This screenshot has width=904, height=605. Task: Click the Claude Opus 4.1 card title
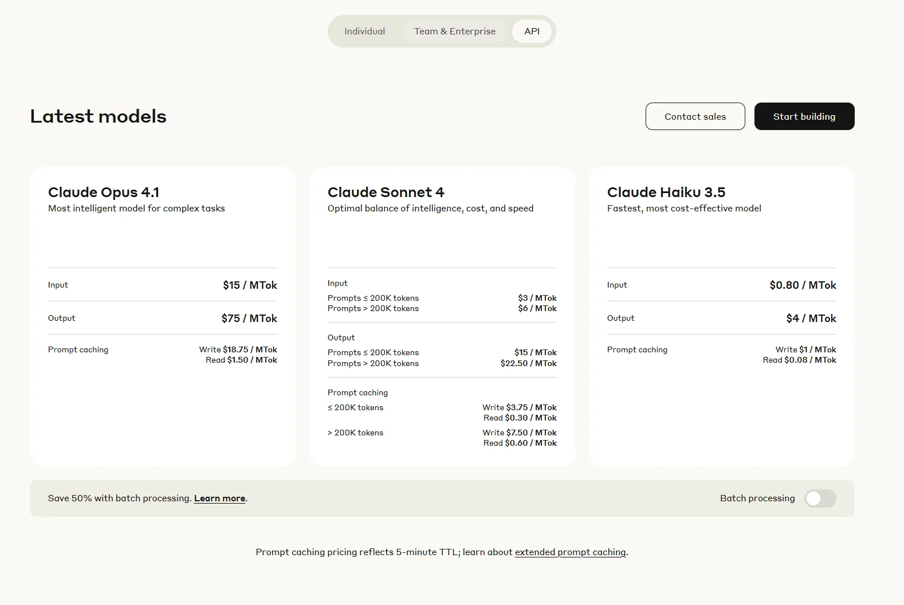pos(104,192)
